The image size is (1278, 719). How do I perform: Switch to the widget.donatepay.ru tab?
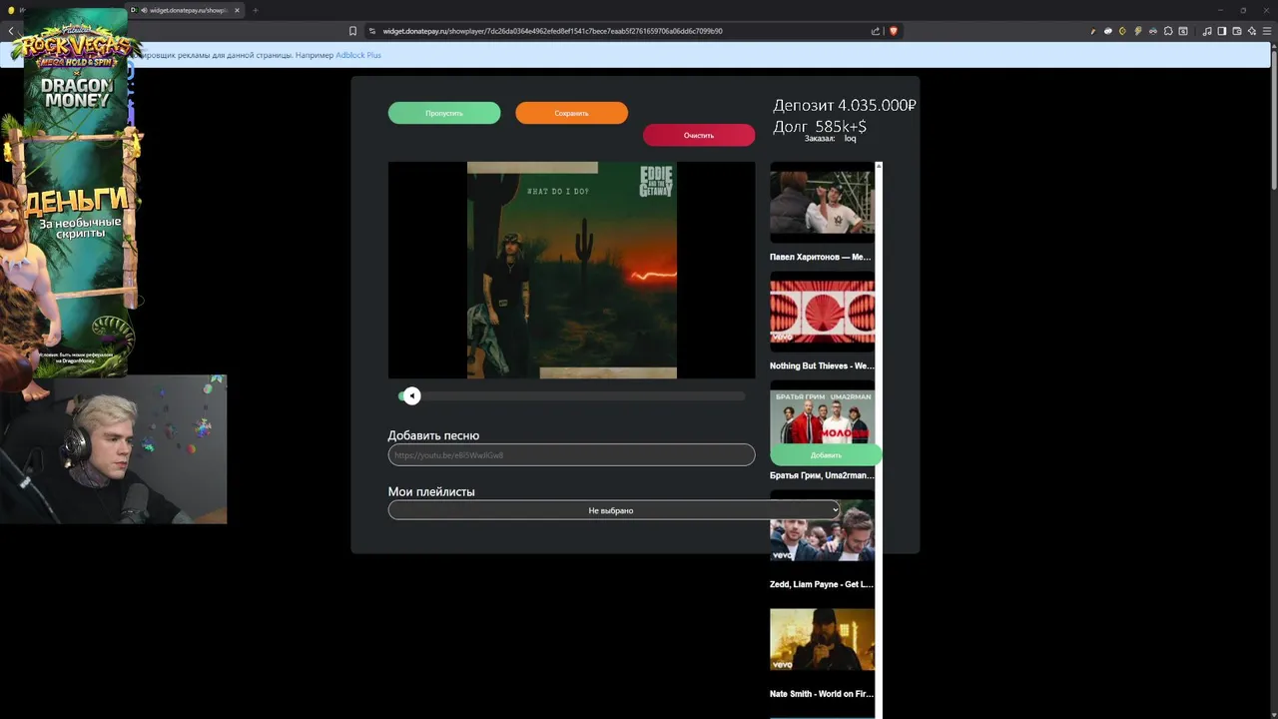[x=185, y=10]
